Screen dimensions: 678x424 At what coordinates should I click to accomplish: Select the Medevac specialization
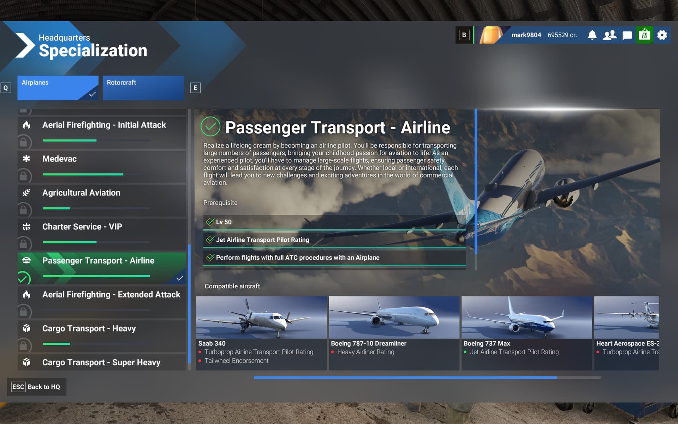click(102, 166)
